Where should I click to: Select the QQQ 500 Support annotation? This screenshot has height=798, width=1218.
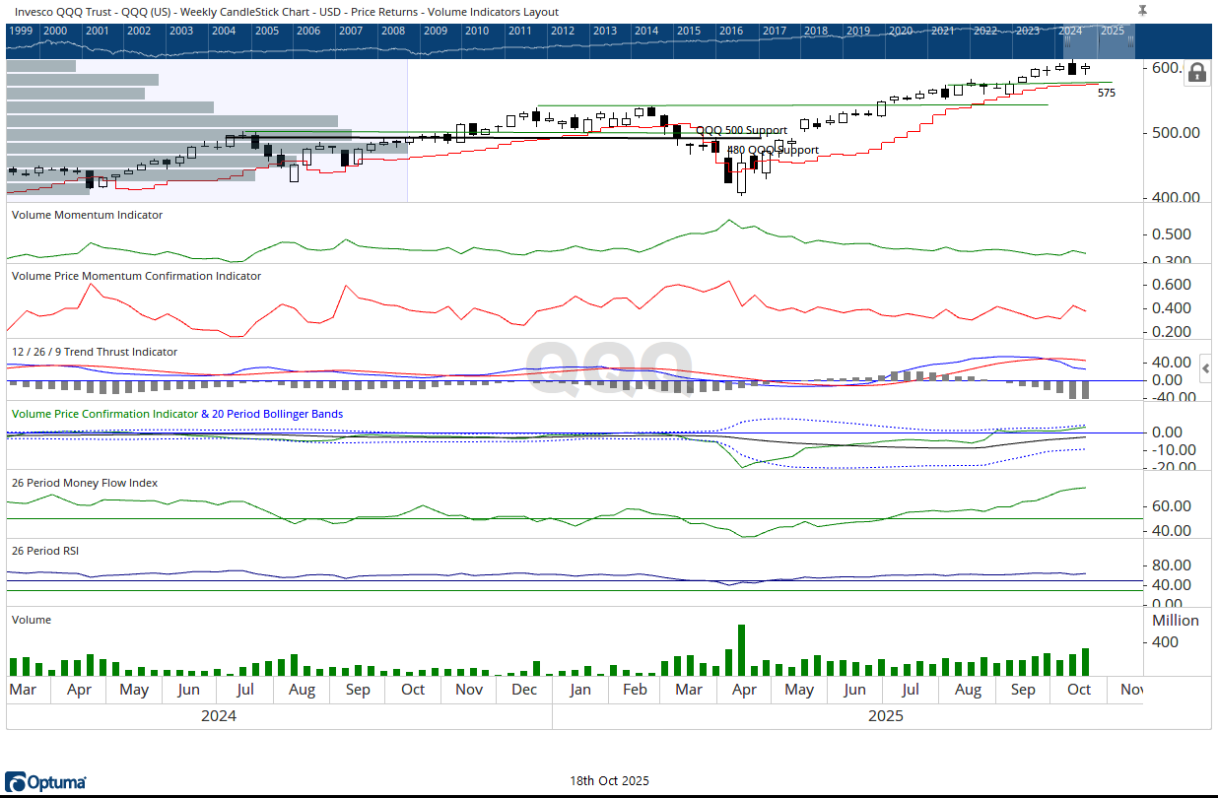pyautogui.click(x=741, y=130)
